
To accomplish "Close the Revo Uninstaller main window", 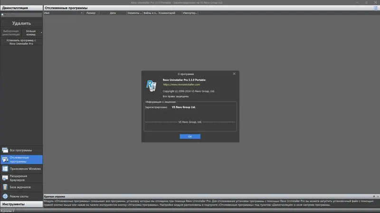I will [376, 2].
